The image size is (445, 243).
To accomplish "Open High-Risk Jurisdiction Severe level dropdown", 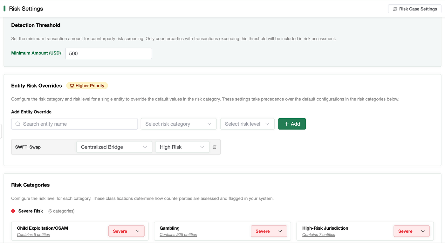I will (411, 231).
